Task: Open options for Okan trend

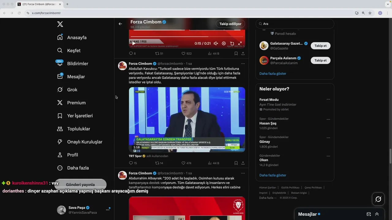Action: tap(328, 156)
